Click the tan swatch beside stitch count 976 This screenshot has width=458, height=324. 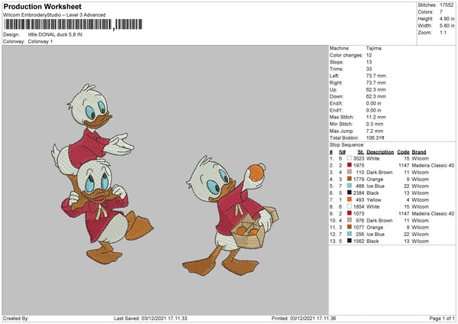coord(349,220)
